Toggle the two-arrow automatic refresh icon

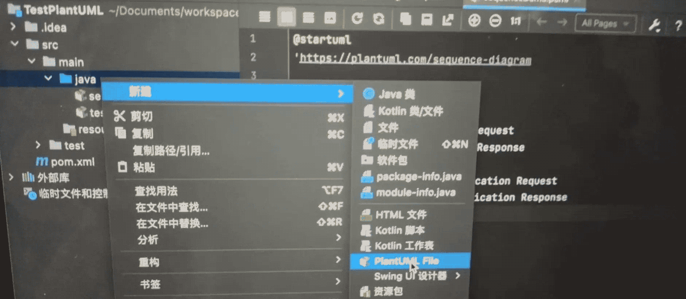click(x=379, y=19)
